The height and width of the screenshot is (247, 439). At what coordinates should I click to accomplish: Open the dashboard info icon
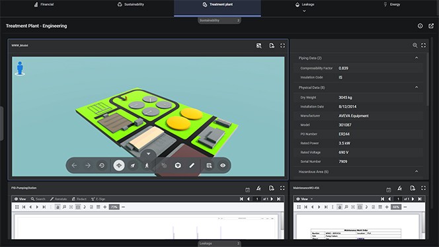[x=420, y=26]
